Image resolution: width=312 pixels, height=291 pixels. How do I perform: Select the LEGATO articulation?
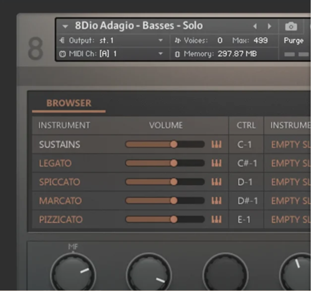coord(55,163)
